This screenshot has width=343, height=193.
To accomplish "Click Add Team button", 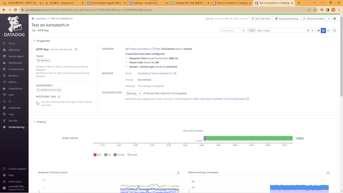I will 43,61.
